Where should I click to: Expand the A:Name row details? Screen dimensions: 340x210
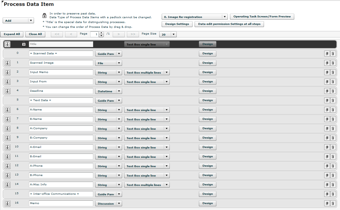tap(7, 110)
